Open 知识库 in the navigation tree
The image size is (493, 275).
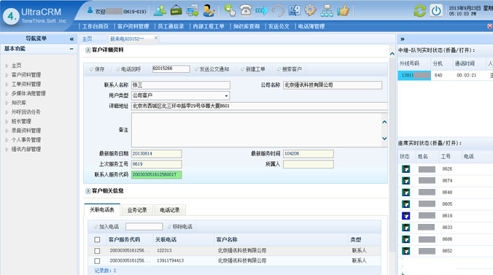click(19, 103)
